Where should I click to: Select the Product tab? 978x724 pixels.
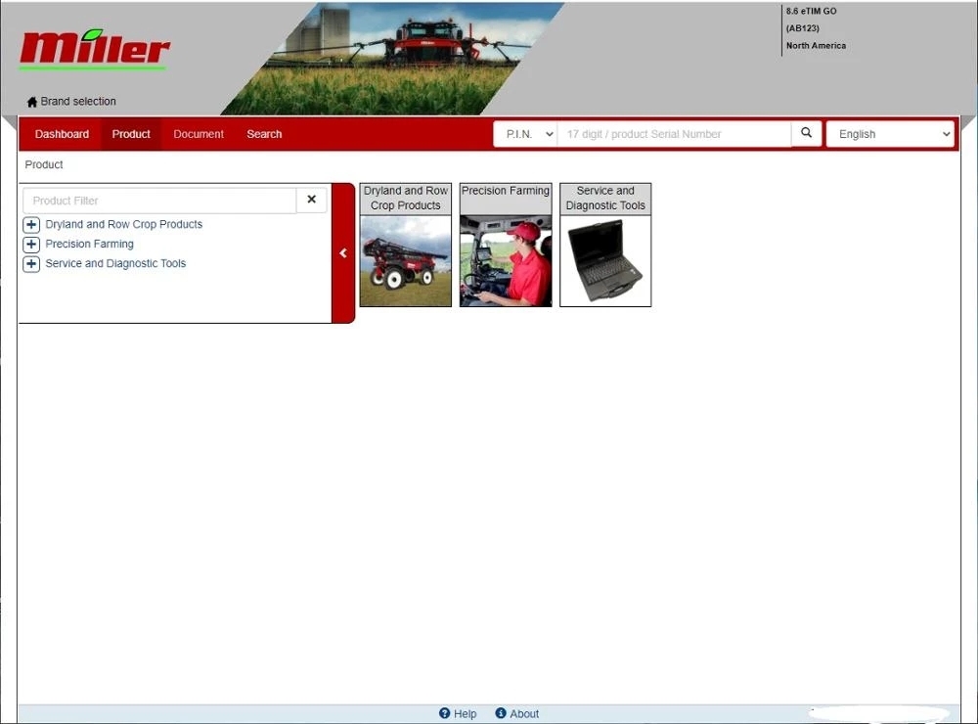pos(130,133)
